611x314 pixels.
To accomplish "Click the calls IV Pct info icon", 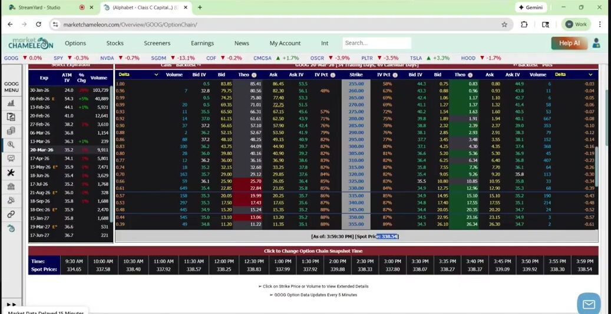I will (332, 75).
